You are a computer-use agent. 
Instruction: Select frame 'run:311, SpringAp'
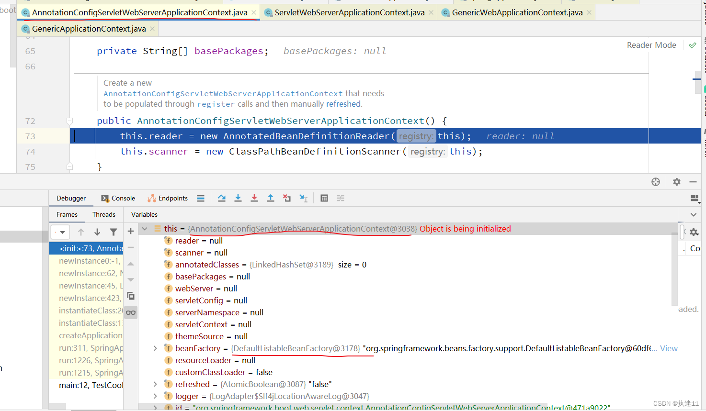pos(86,348)
